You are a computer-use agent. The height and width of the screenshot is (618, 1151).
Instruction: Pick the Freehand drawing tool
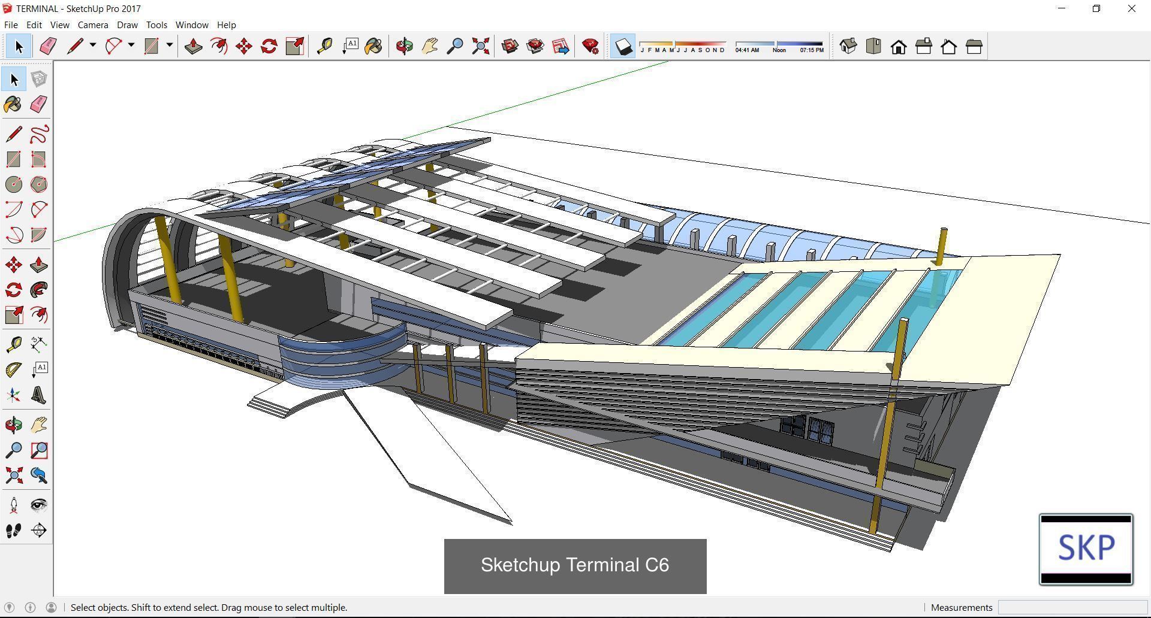coord(39,134)
